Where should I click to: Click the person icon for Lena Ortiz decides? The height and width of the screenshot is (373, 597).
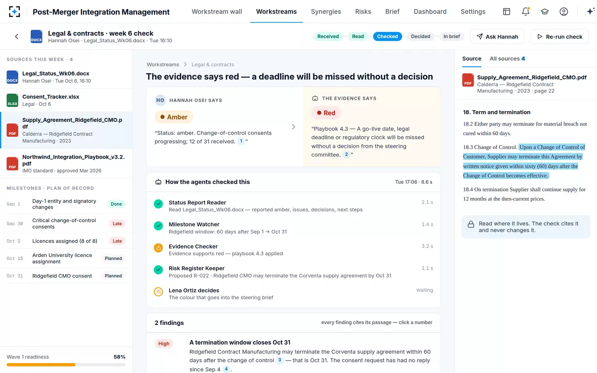coord(158,292)
